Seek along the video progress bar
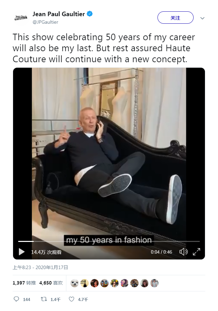Viewport: 218px width, 311px height. [109, 241]
